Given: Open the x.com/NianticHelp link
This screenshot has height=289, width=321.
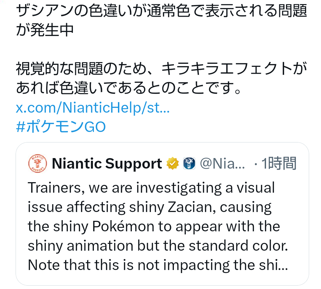Looking at the screenshot, I should (93, 109).
